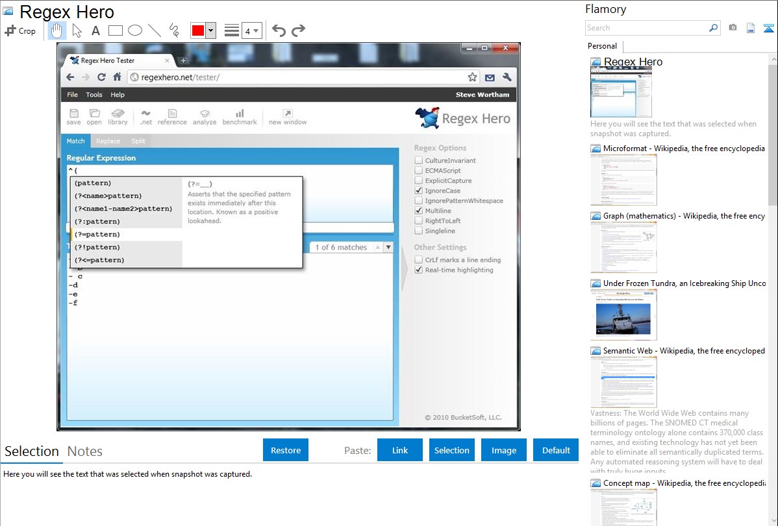Select the Crop tool
This screenshot has height=526, width=778.
(20, 30)
